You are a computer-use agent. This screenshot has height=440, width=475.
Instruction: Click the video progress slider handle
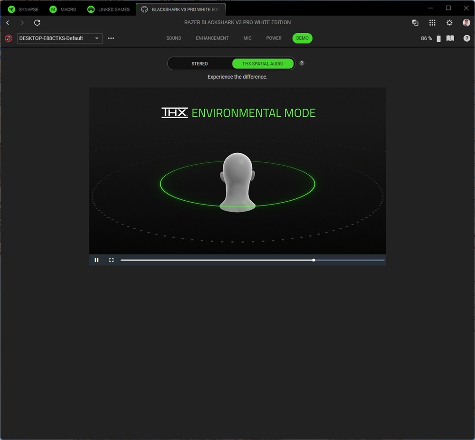click(313, 260)
